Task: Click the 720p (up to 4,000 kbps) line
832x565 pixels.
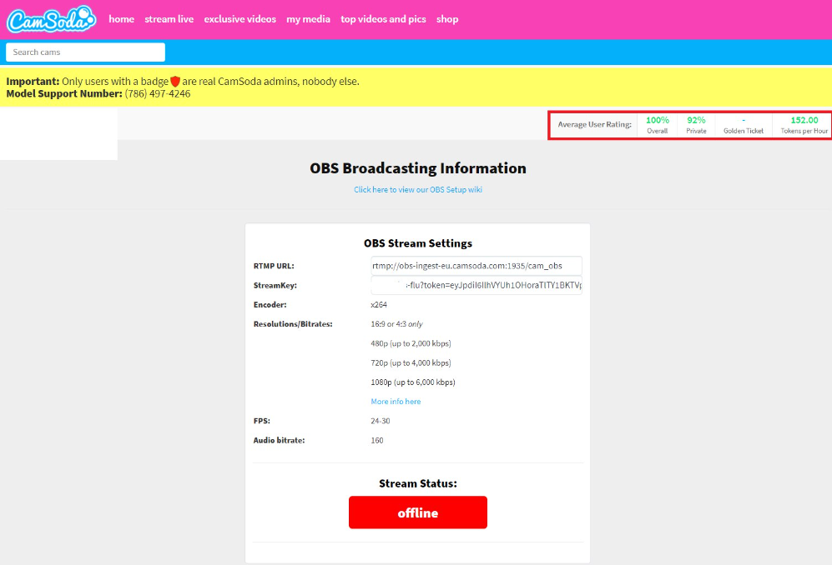Action: point(411,363)
